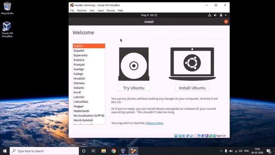275x155 pixels.
Task: Open the VirtualBox File menu
Action: [x=72, y=10]
